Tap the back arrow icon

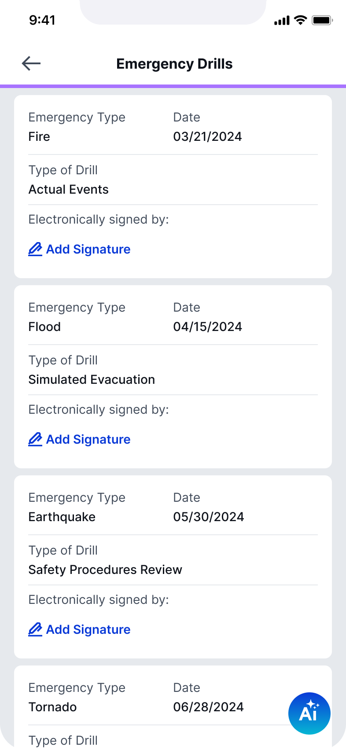pos(31,63)
